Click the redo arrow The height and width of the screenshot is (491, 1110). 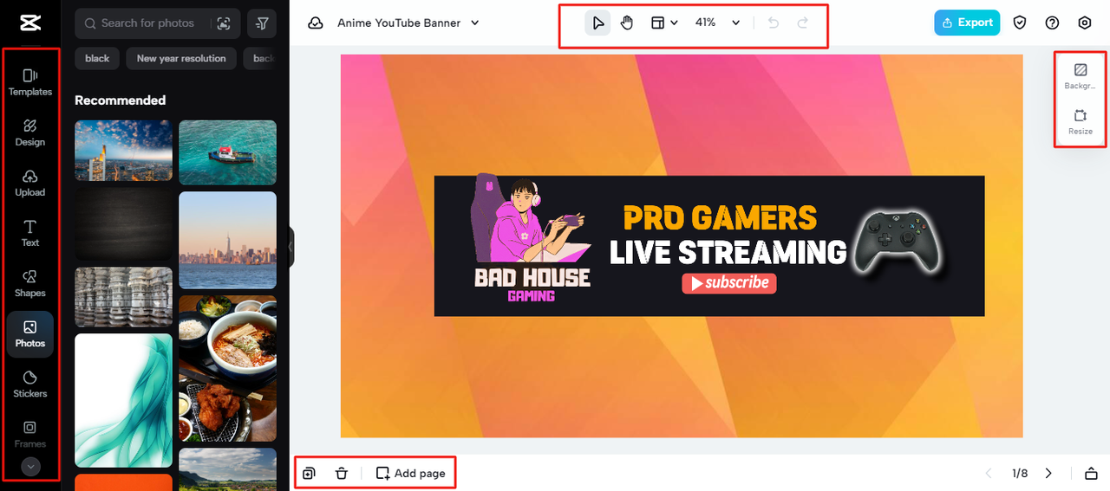point(803,23)
